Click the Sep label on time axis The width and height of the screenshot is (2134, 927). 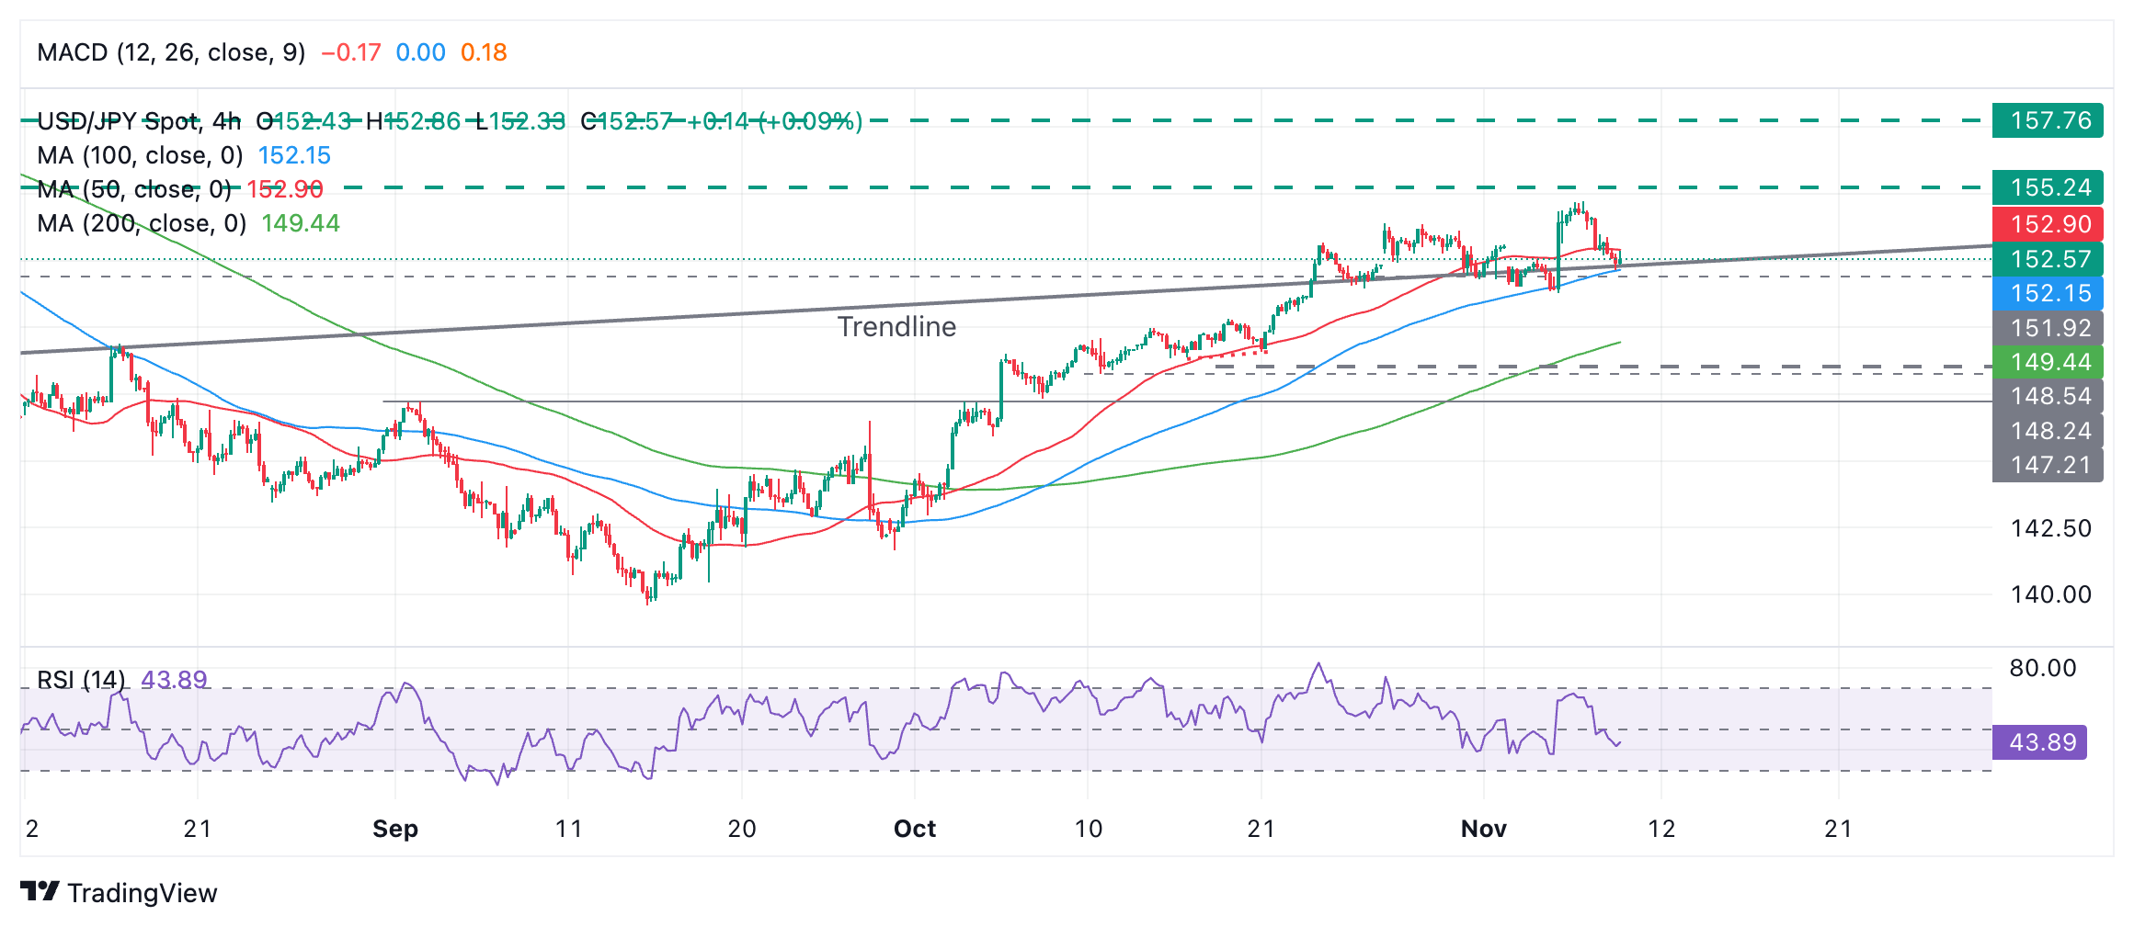(395, 829)
